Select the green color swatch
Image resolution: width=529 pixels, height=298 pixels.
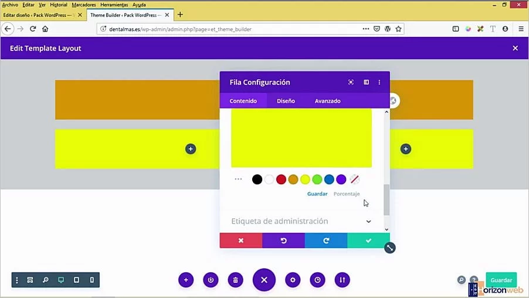click(317, 180)
